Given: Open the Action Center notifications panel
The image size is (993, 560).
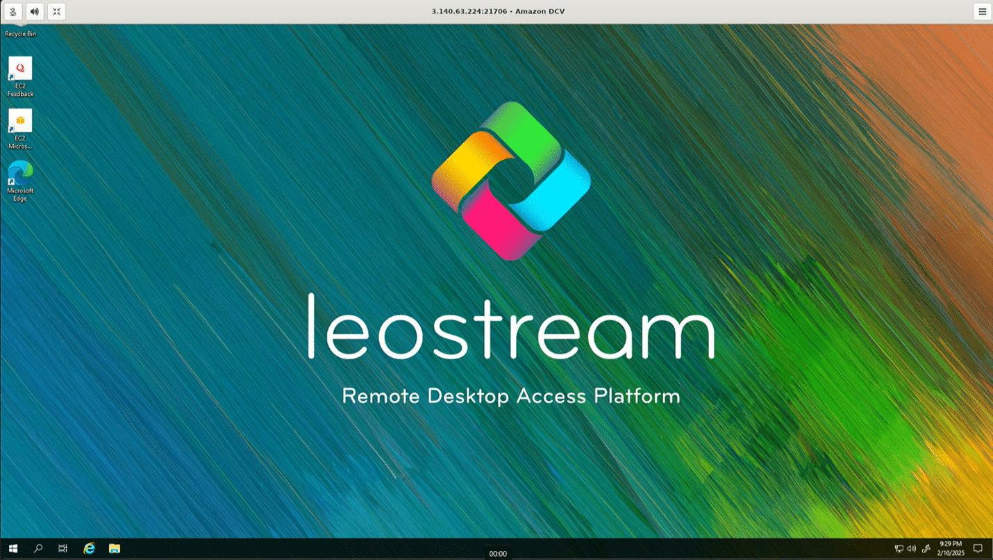Looking at the screenshot, I should tap(978, 549).
